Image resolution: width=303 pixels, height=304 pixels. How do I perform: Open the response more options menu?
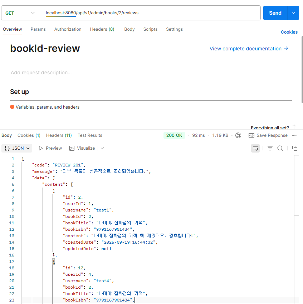pyautogui.click(x=295, y=135)
